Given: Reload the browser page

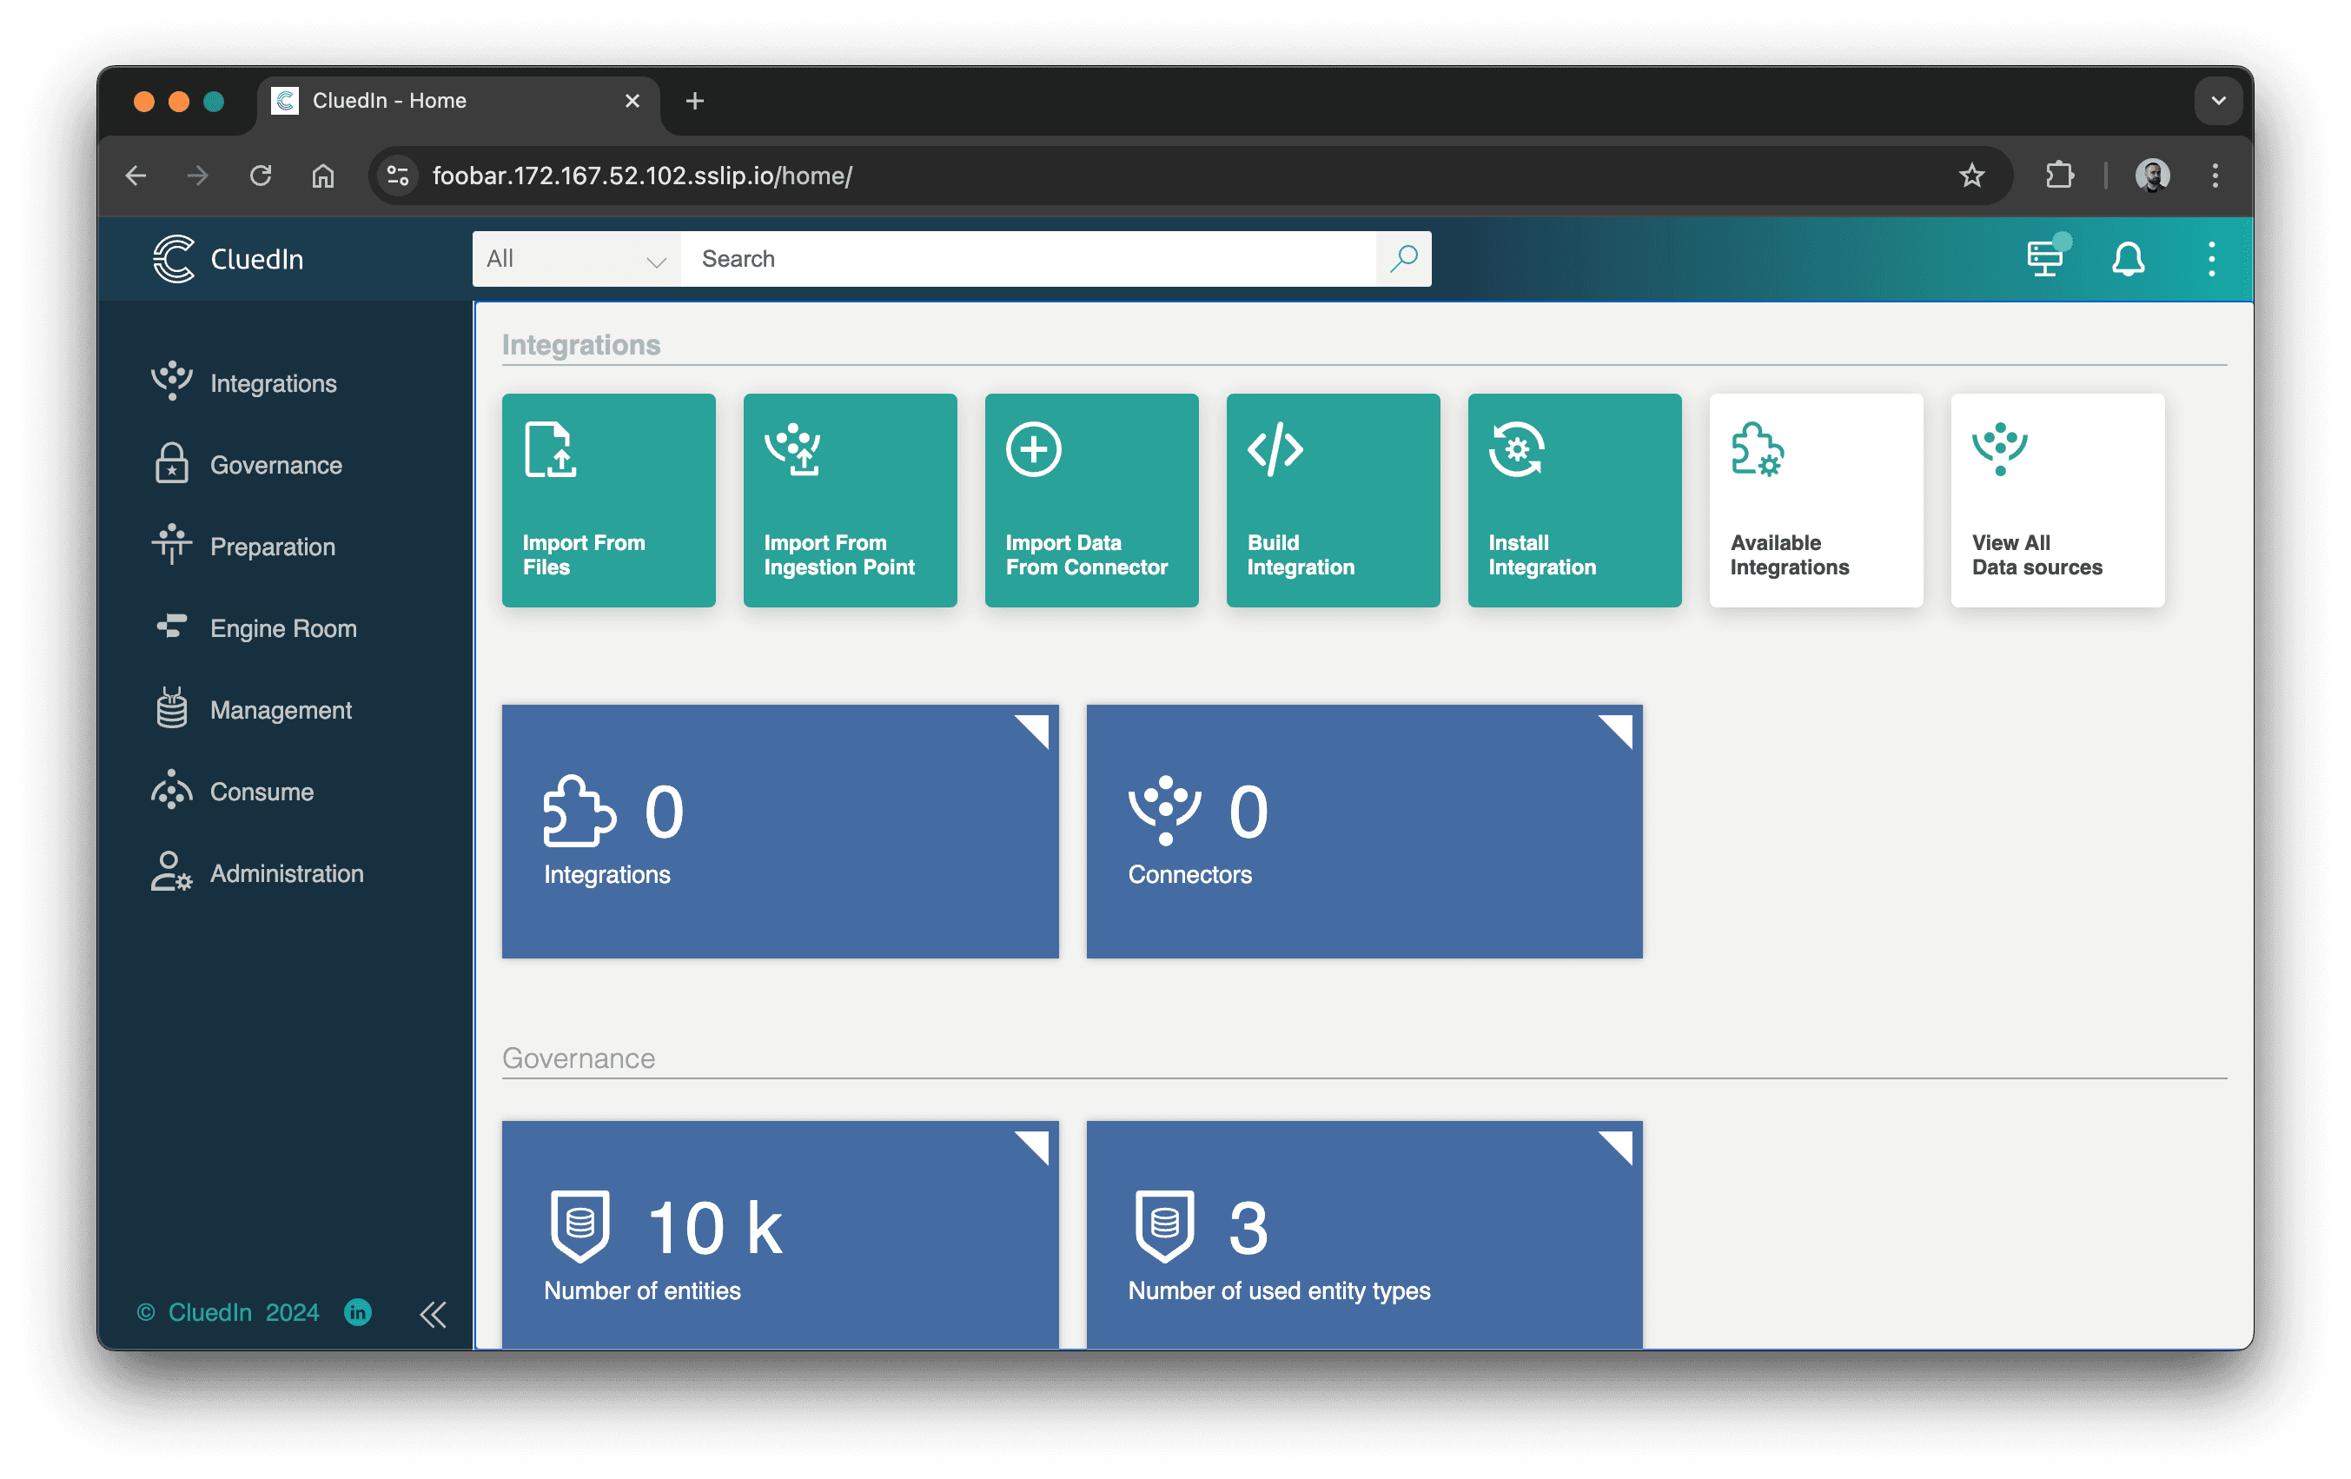Looking at the screenshot, I should [x=260, y=176].
